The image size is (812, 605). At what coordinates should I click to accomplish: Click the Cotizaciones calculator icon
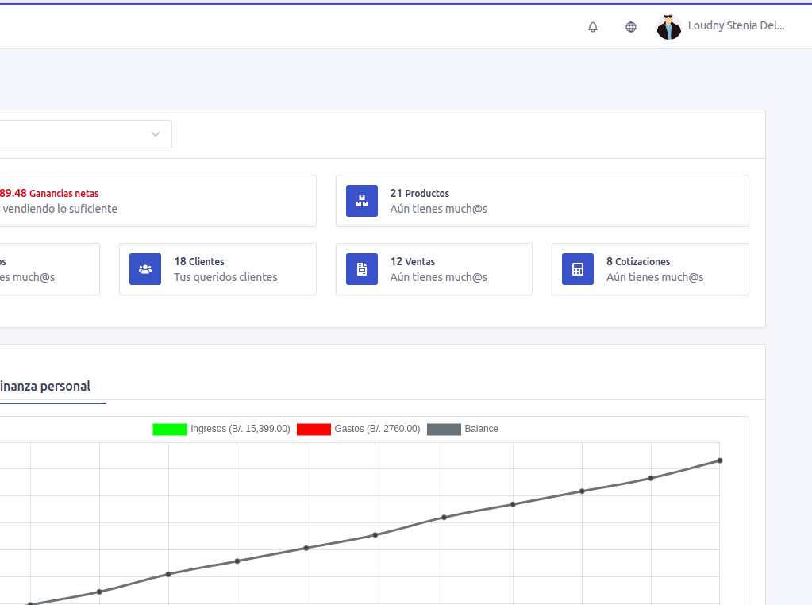click(578, 269)
